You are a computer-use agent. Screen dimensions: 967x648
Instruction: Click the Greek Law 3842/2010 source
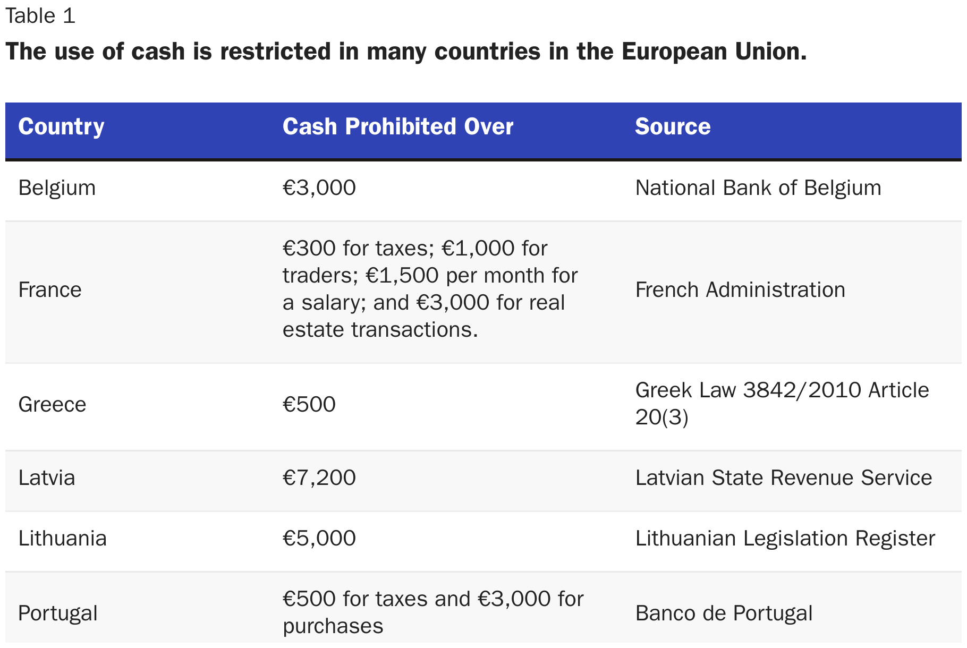pos(781,404)
